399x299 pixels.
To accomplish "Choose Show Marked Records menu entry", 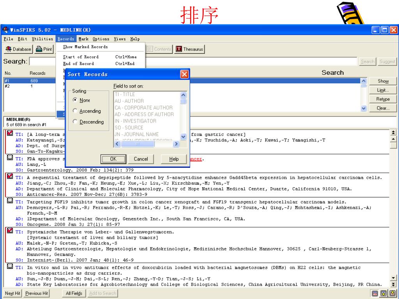I will coord(100,47).
